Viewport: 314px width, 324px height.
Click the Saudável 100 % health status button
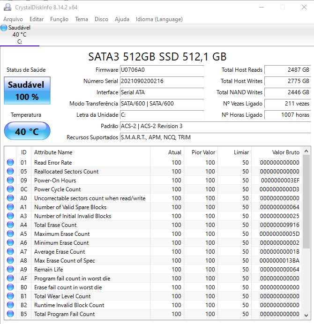[x=27, y=90]
